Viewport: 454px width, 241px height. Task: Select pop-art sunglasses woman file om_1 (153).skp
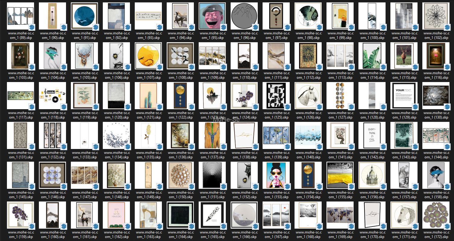tap(276, 175)
